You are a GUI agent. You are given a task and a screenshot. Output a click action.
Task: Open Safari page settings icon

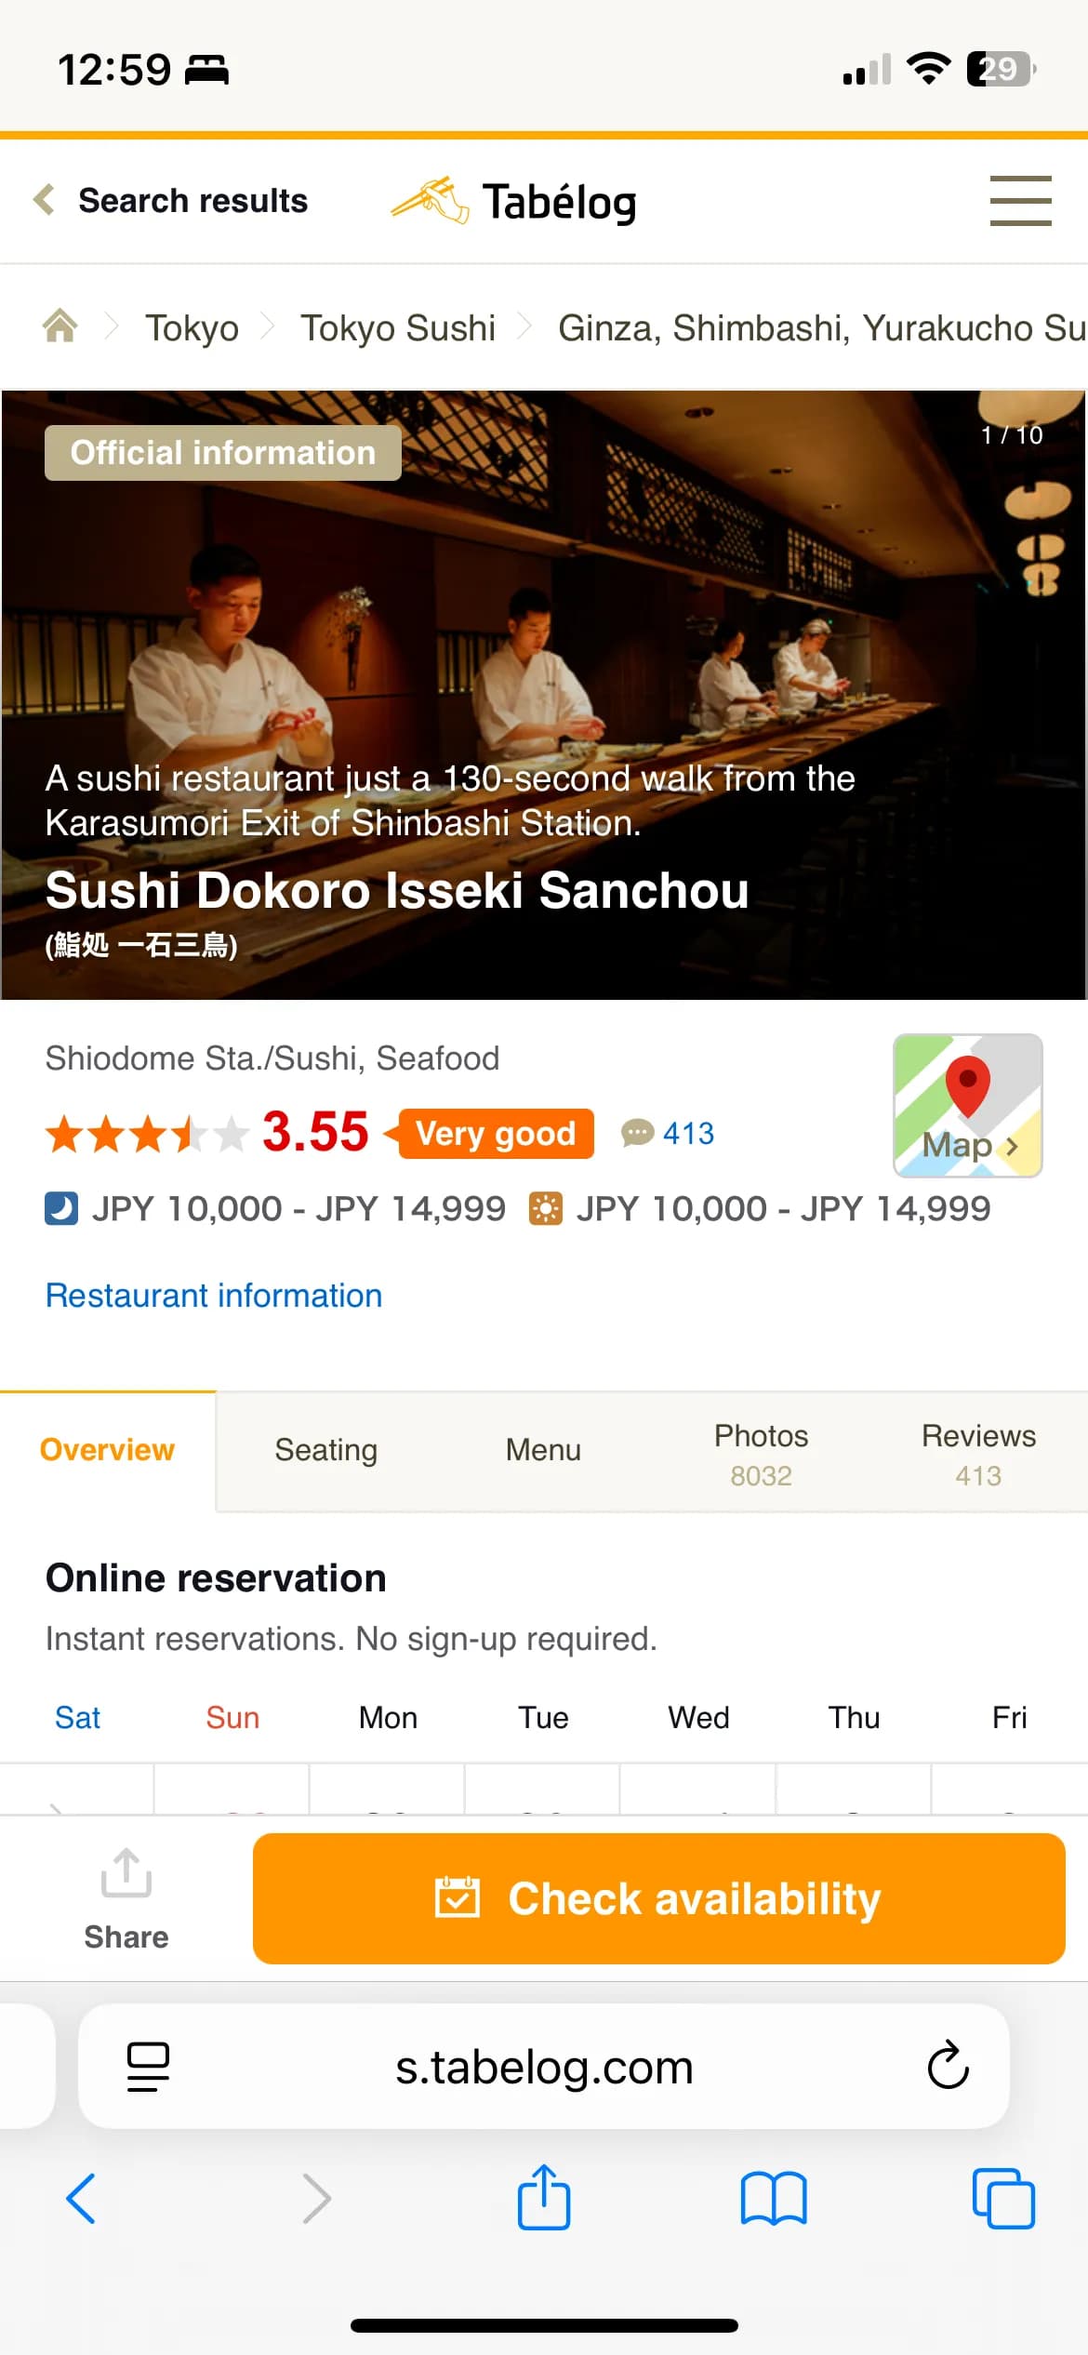(148, 2067)
